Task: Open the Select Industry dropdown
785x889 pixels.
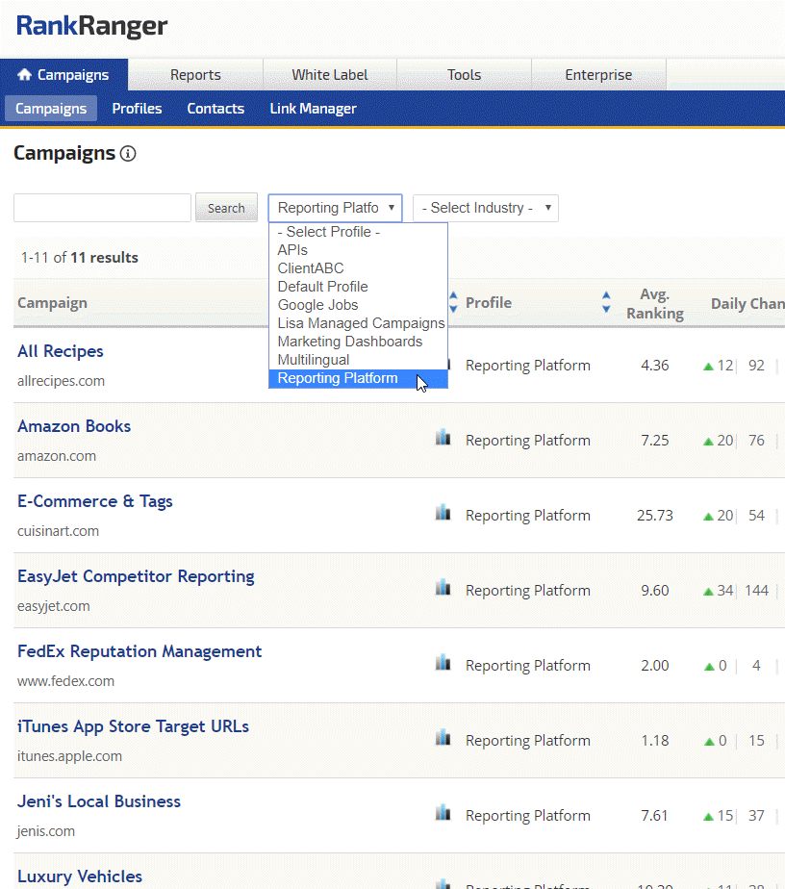Action: coord(485,208)
